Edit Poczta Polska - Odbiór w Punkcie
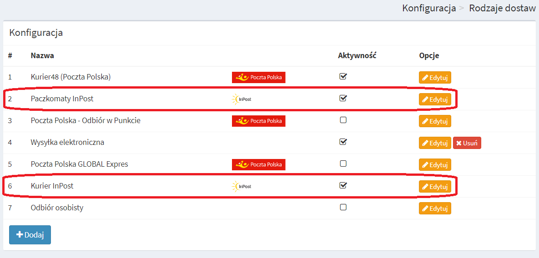 (435, 121)
